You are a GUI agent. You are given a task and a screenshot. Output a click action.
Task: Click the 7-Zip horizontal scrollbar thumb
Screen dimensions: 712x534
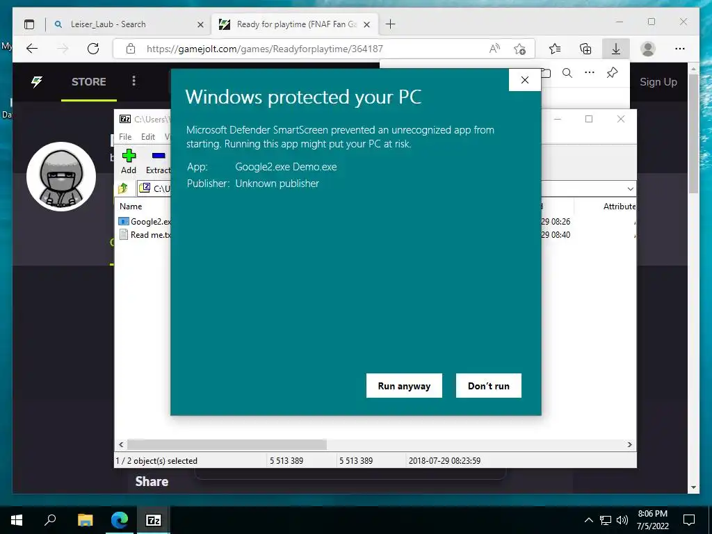227,444
